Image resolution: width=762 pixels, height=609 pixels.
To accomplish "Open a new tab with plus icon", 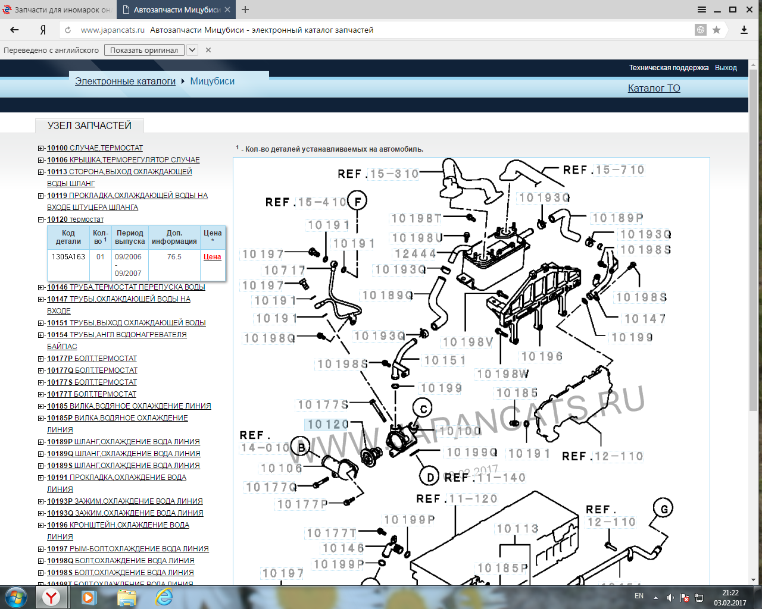I will 245,10.
